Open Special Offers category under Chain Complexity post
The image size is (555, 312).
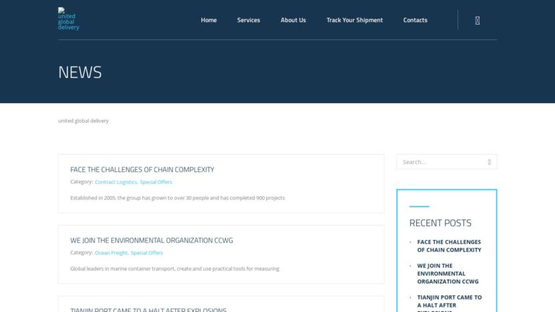pyautogui.click(x=155, y=182)
